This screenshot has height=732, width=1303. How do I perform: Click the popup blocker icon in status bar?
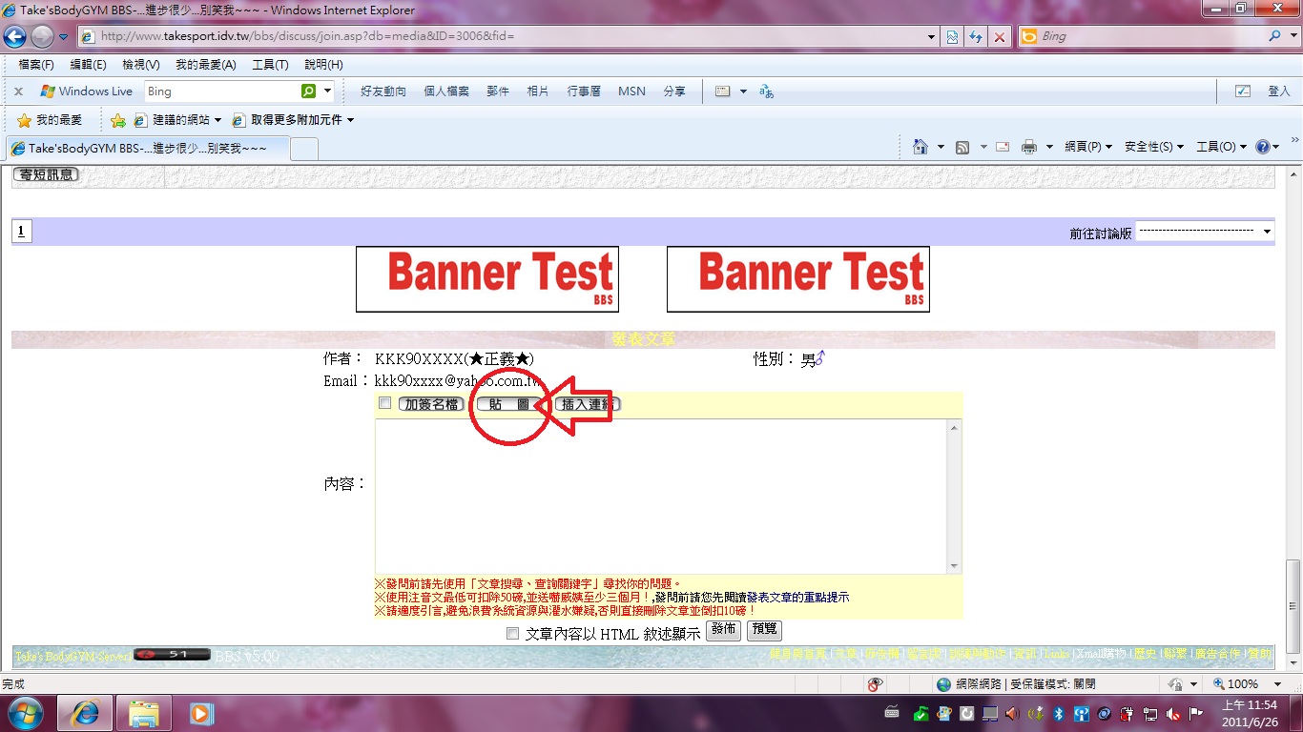[x=875, y=684]
